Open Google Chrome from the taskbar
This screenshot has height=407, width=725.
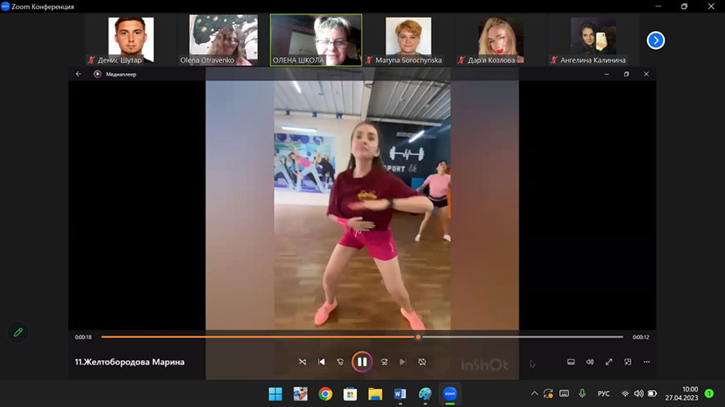pyautogui.click(x=325, y=393)
